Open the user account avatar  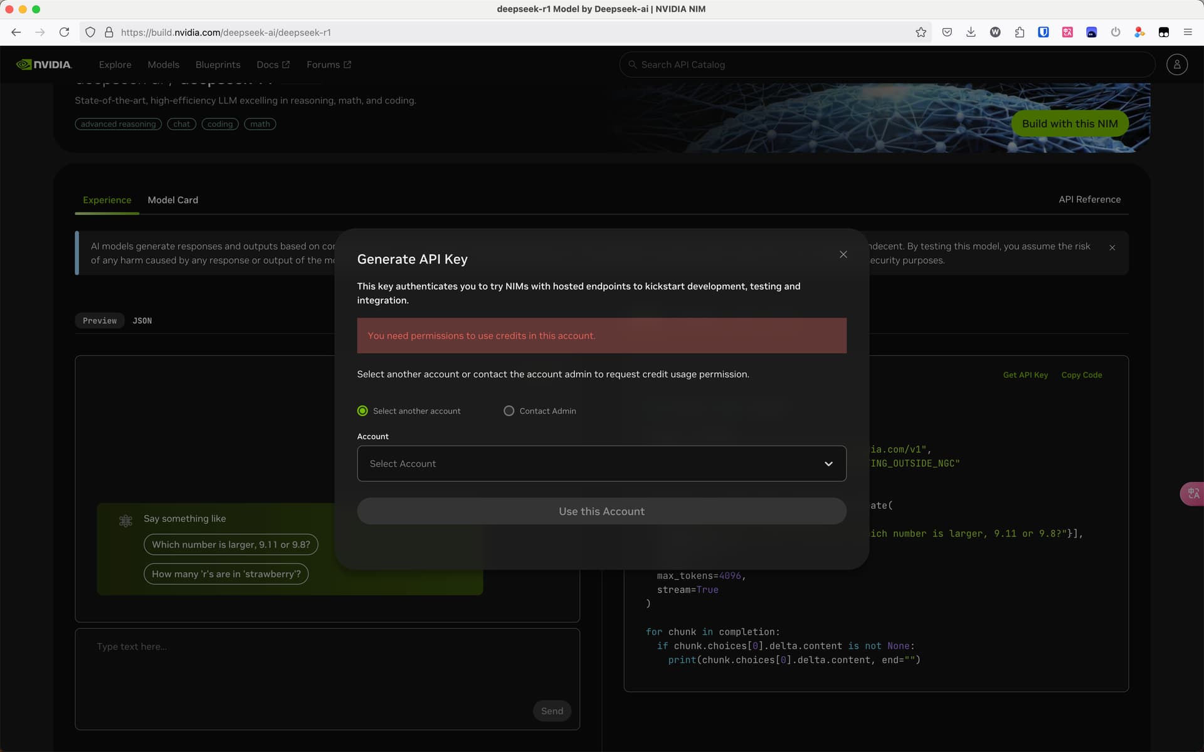coord(1177,65)
